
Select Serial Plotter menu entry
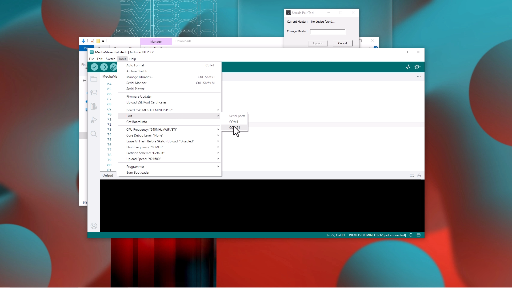(x=170, y=89)
